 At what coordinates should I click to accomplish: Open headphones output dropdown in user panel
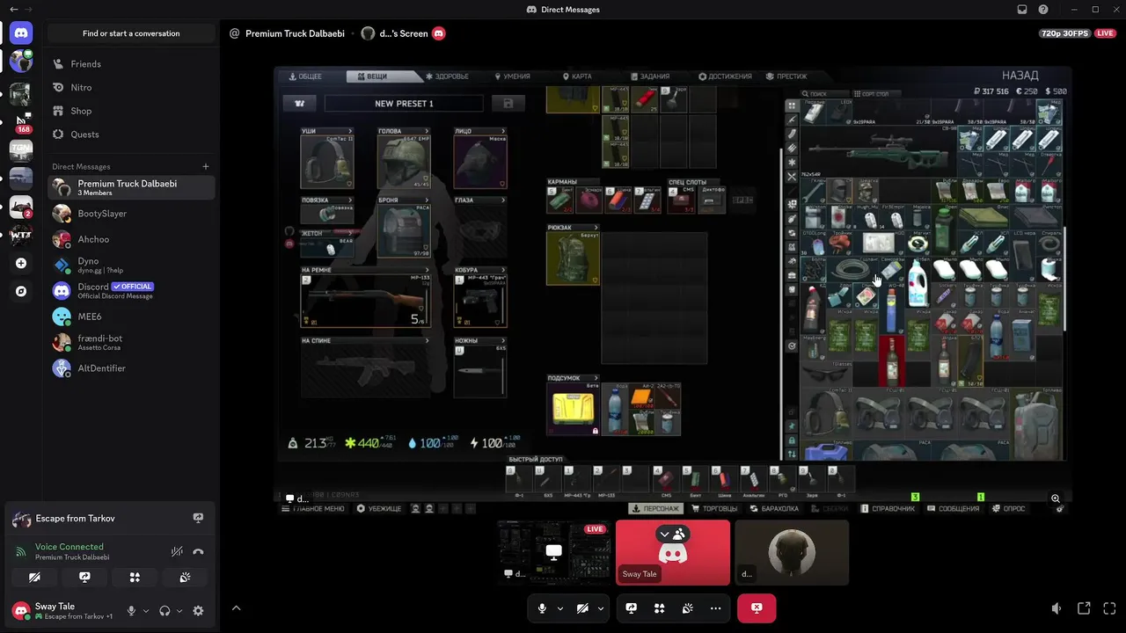(179, 611)
